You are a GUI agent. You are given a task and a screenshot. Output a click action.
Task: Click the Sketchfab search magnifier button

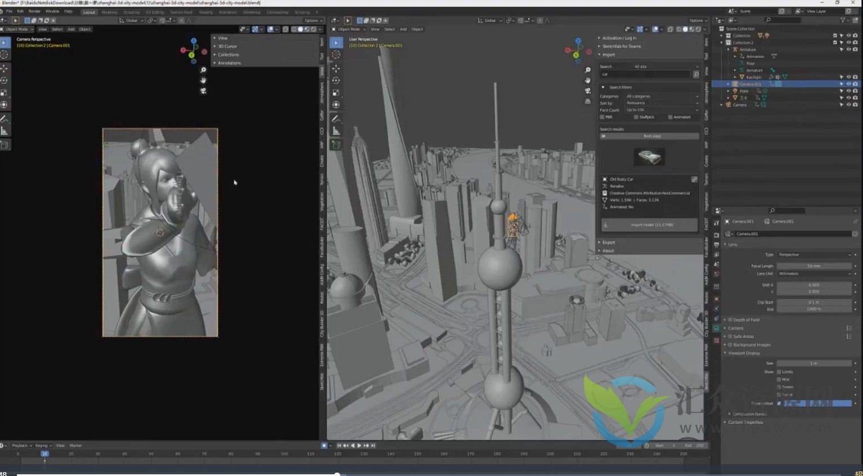[696, 74]
